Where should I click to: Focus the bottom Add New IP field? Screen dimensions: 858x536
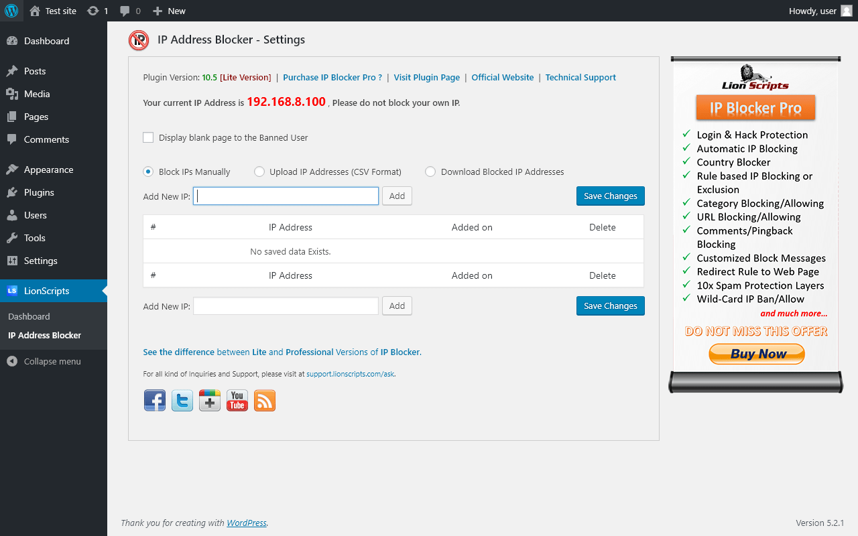point(286,306)
